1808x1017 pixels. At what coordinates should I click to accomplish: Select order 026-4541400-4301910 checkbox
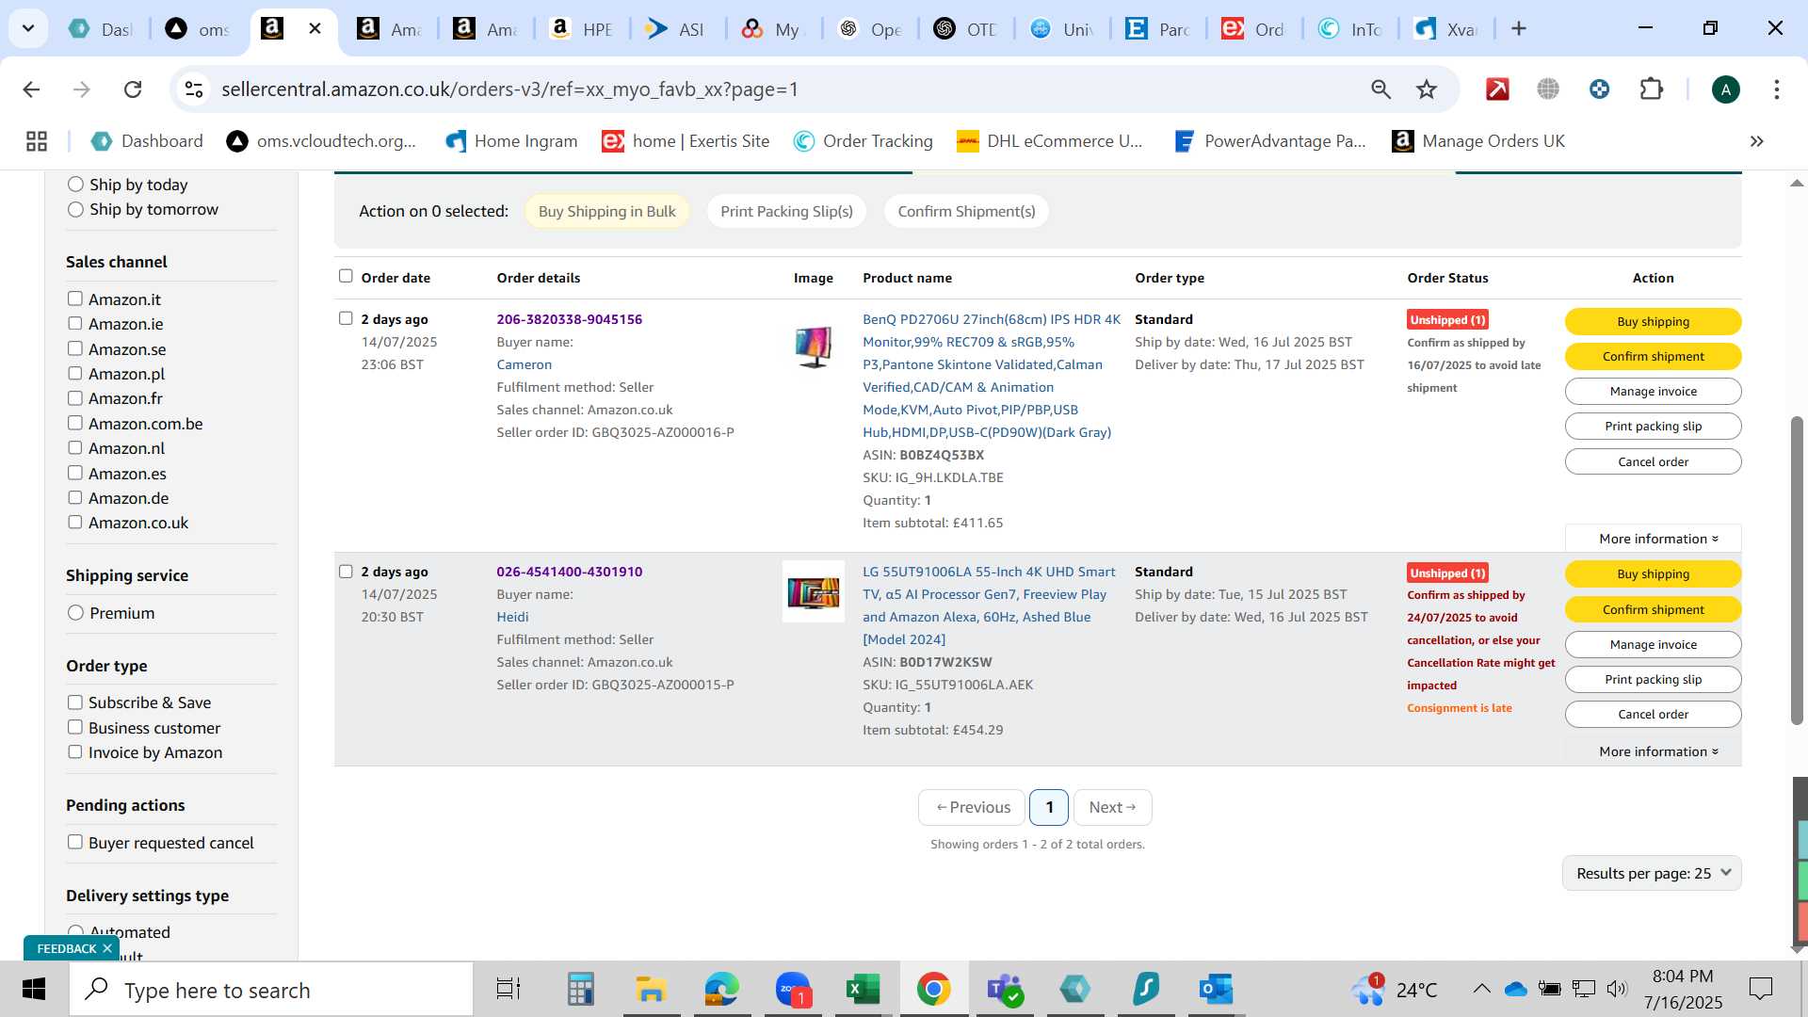pyautogui.click(x=346, y=572)
